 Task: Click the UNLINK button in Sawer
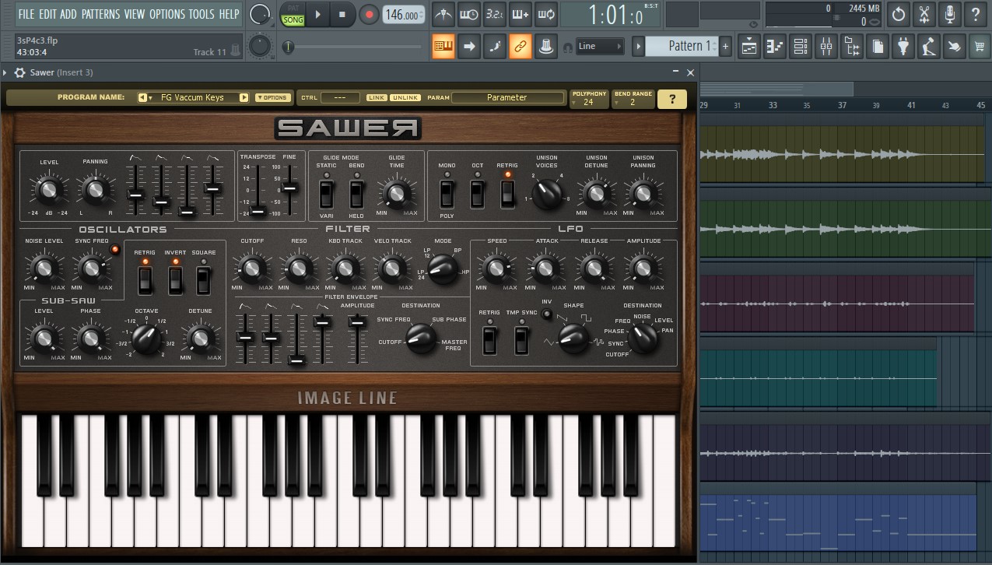tap(405, 98)
